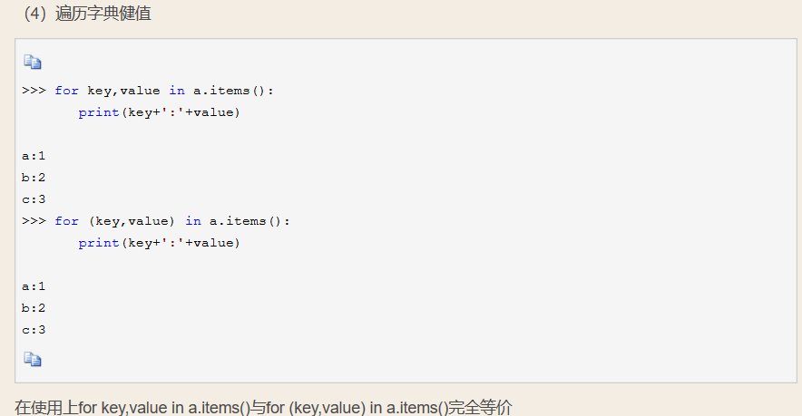
Task: Click the last "a:1" output line
Action: pos(34,286)
